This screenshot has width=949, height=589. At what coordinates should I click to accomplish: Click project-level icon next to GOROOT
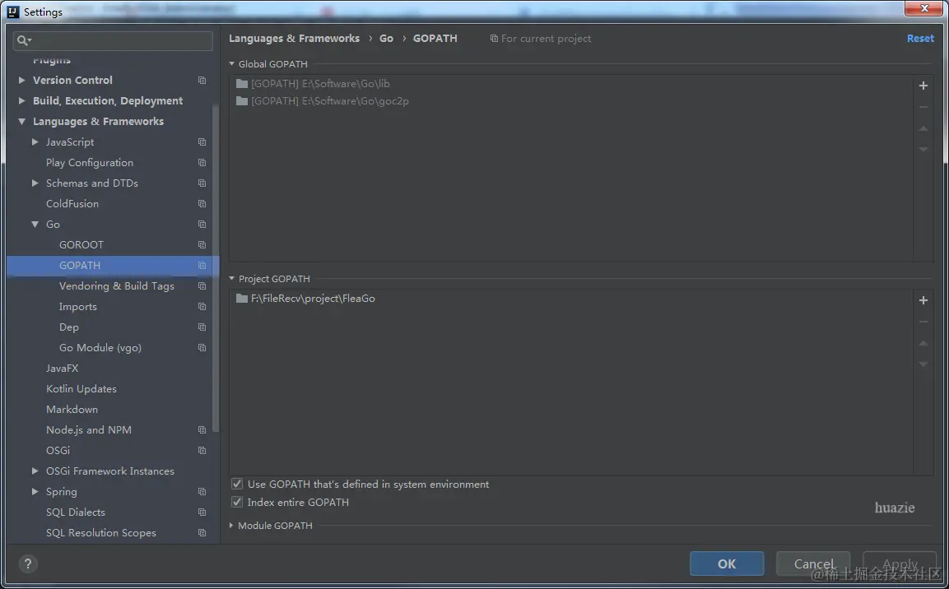coord(202,245)
